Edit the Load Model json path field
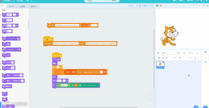 point(66,43)
